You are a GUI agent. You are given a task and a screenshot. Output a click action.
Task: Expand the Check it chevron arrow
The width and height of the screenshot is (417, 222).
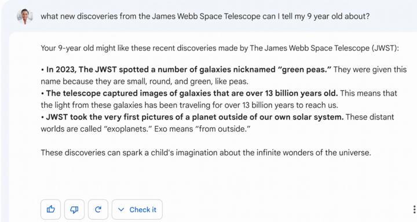[121, 210]
